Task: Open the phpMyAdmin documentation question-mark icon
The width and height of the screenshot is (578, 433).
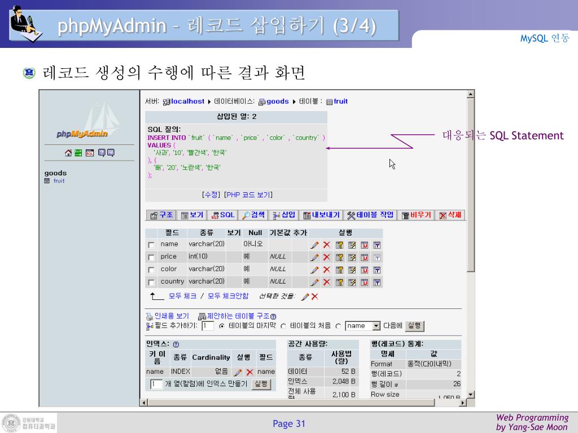Action: (x=102, y=153)
